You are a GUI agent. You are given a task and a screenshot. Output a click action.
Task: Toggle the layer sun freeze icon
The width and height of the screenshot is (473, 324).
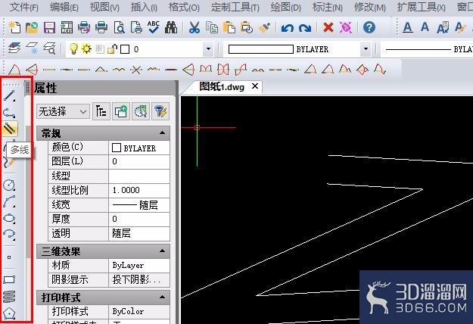86,48
